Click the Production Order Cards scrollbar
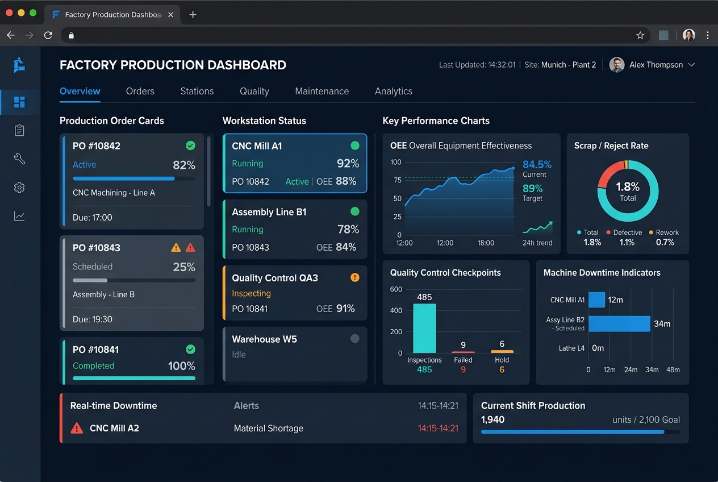The image size is (718, 482). 208,171
